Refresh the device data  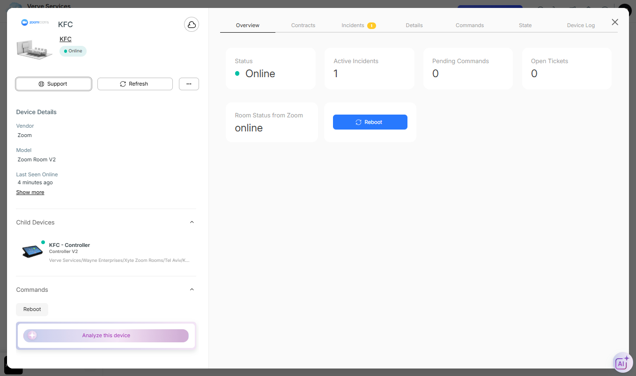135,84
